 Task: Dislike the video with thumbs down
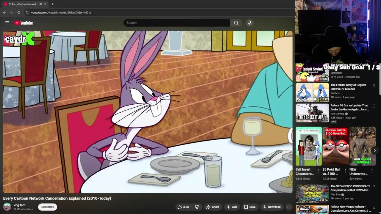(197, 207)
